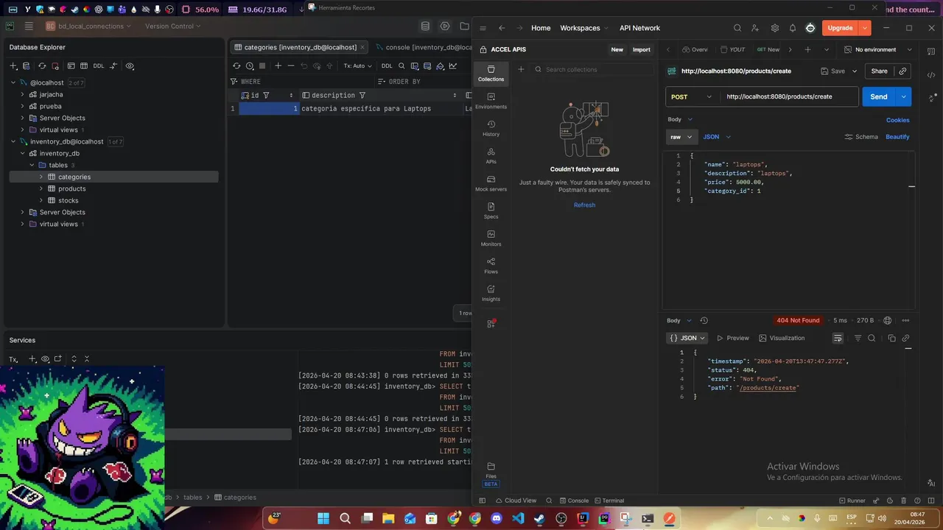Copy response body in Postman
The image size is (943, 530).
(x=891, y=338)
